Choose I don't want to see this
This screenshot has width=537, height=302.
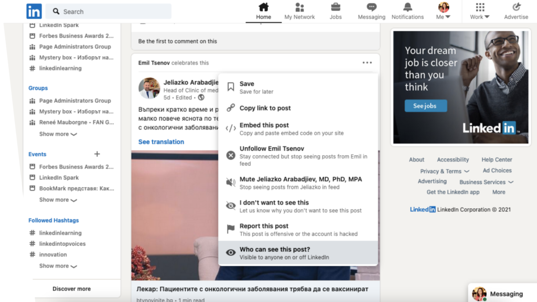point(298,206)
